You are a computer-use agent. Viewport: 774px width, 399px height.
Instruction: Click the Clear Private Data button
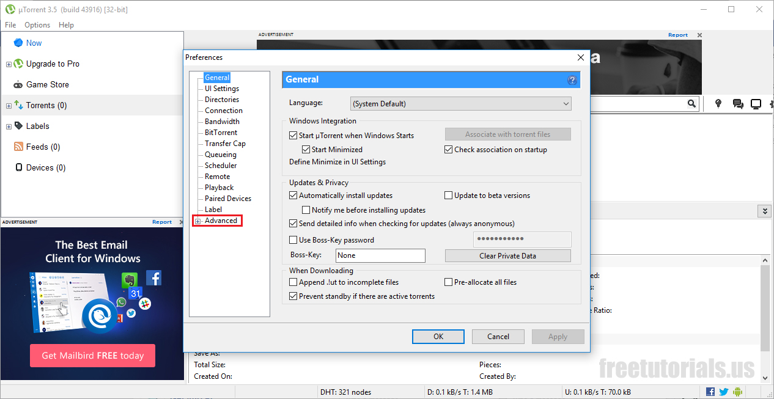click(x=507, y=256)
